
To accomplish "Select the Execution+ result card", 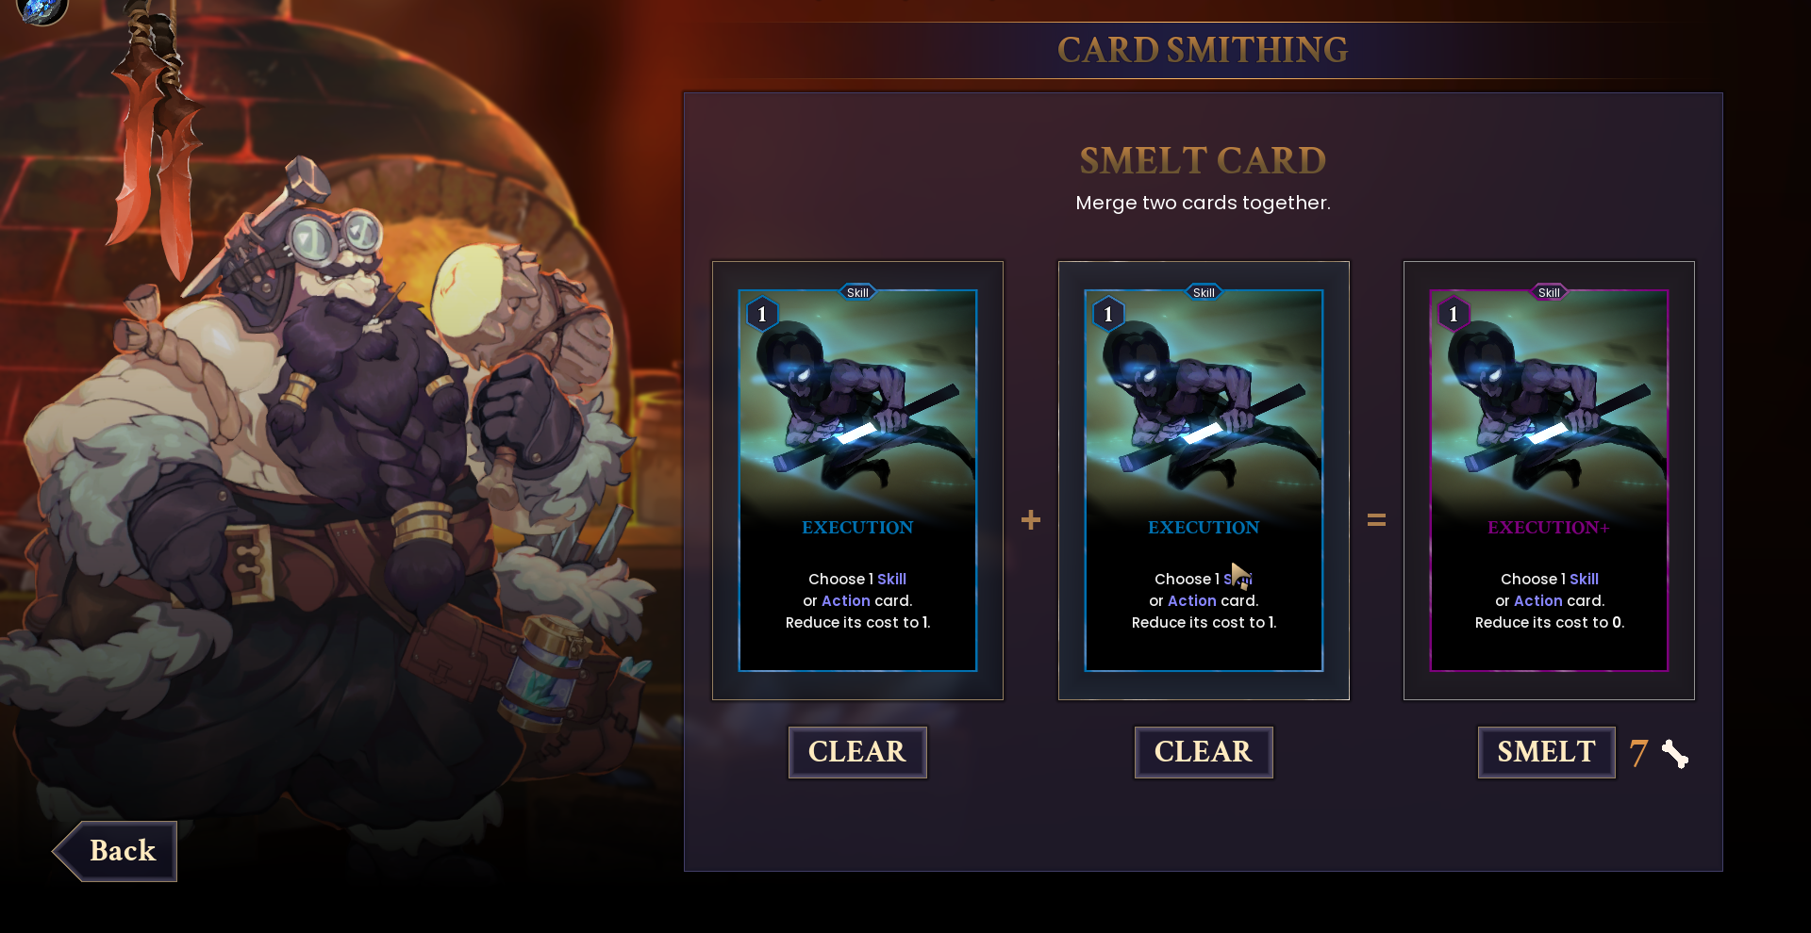I will [x=1549, y=481].
